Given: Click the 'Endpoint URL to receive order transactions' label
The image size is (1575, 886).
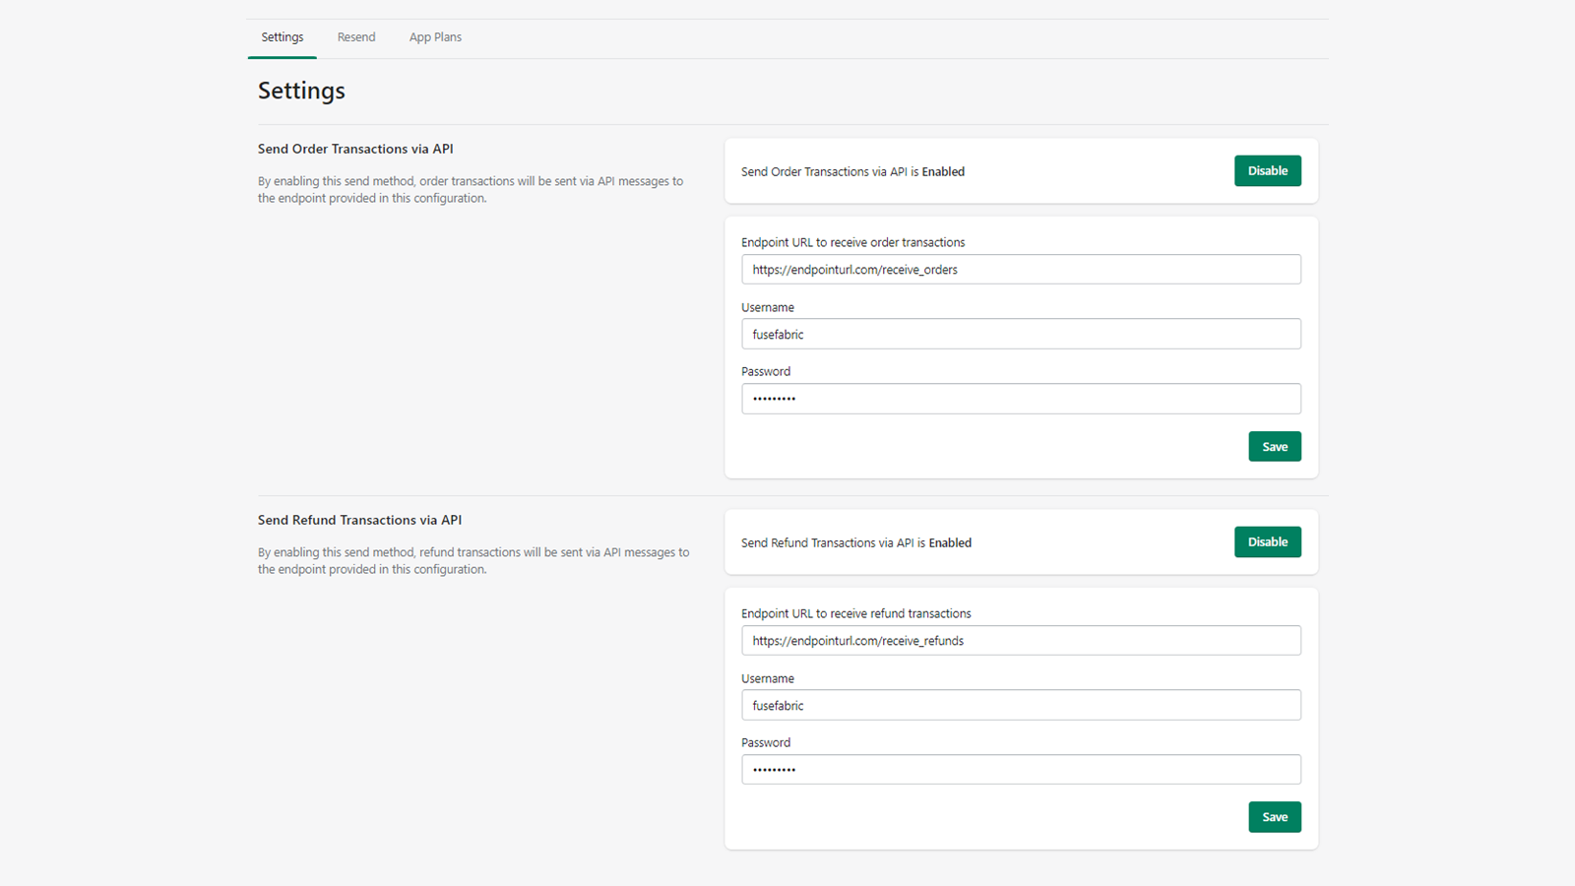Looking at the screenshot, I should pos(852,242).
